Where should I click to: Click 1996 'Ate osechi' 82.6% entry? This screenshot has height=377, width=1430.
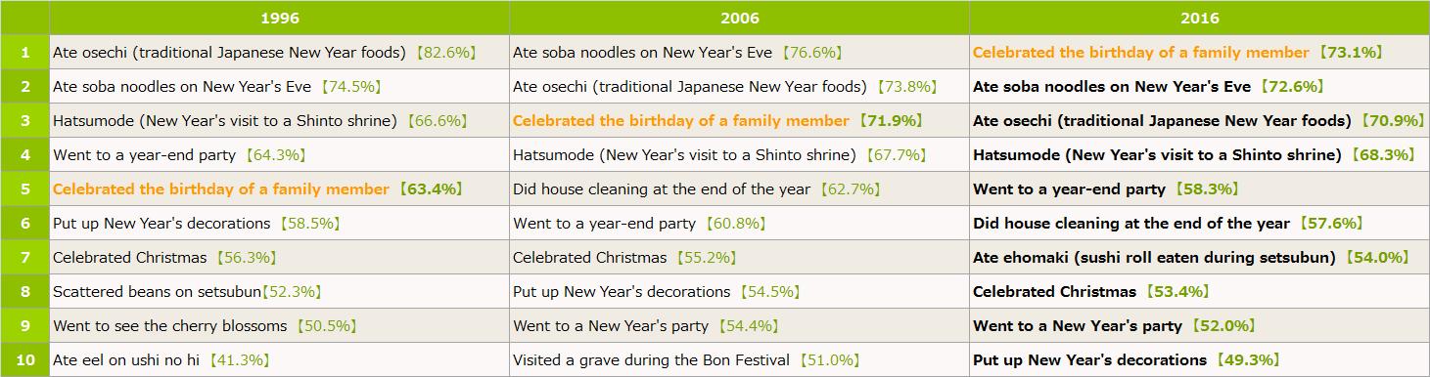pos(264,52)
